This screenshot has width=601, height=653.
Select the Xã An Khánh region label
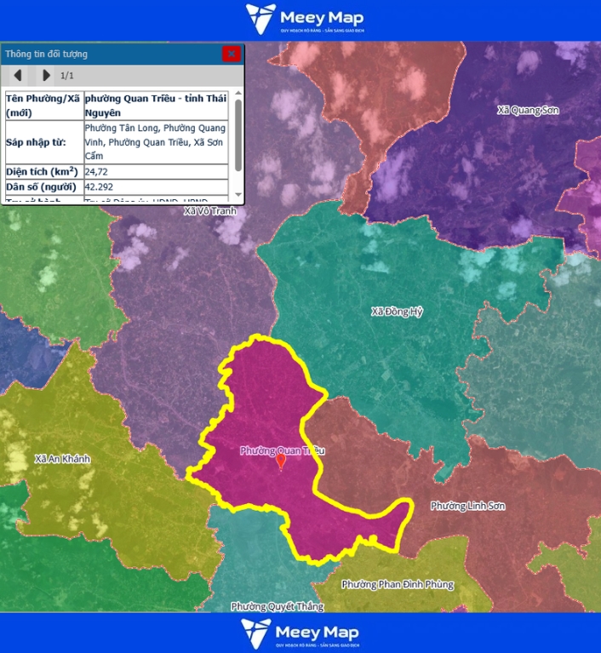(62, 459)
